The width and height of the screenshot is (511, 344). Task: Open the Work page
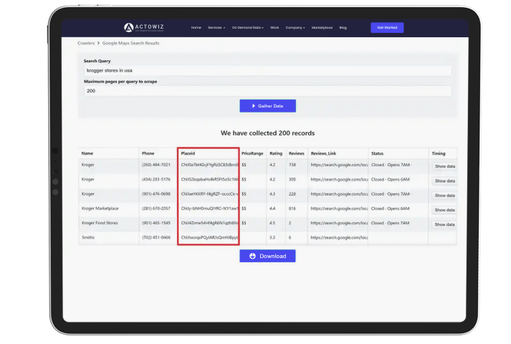[x=274, y=28]
